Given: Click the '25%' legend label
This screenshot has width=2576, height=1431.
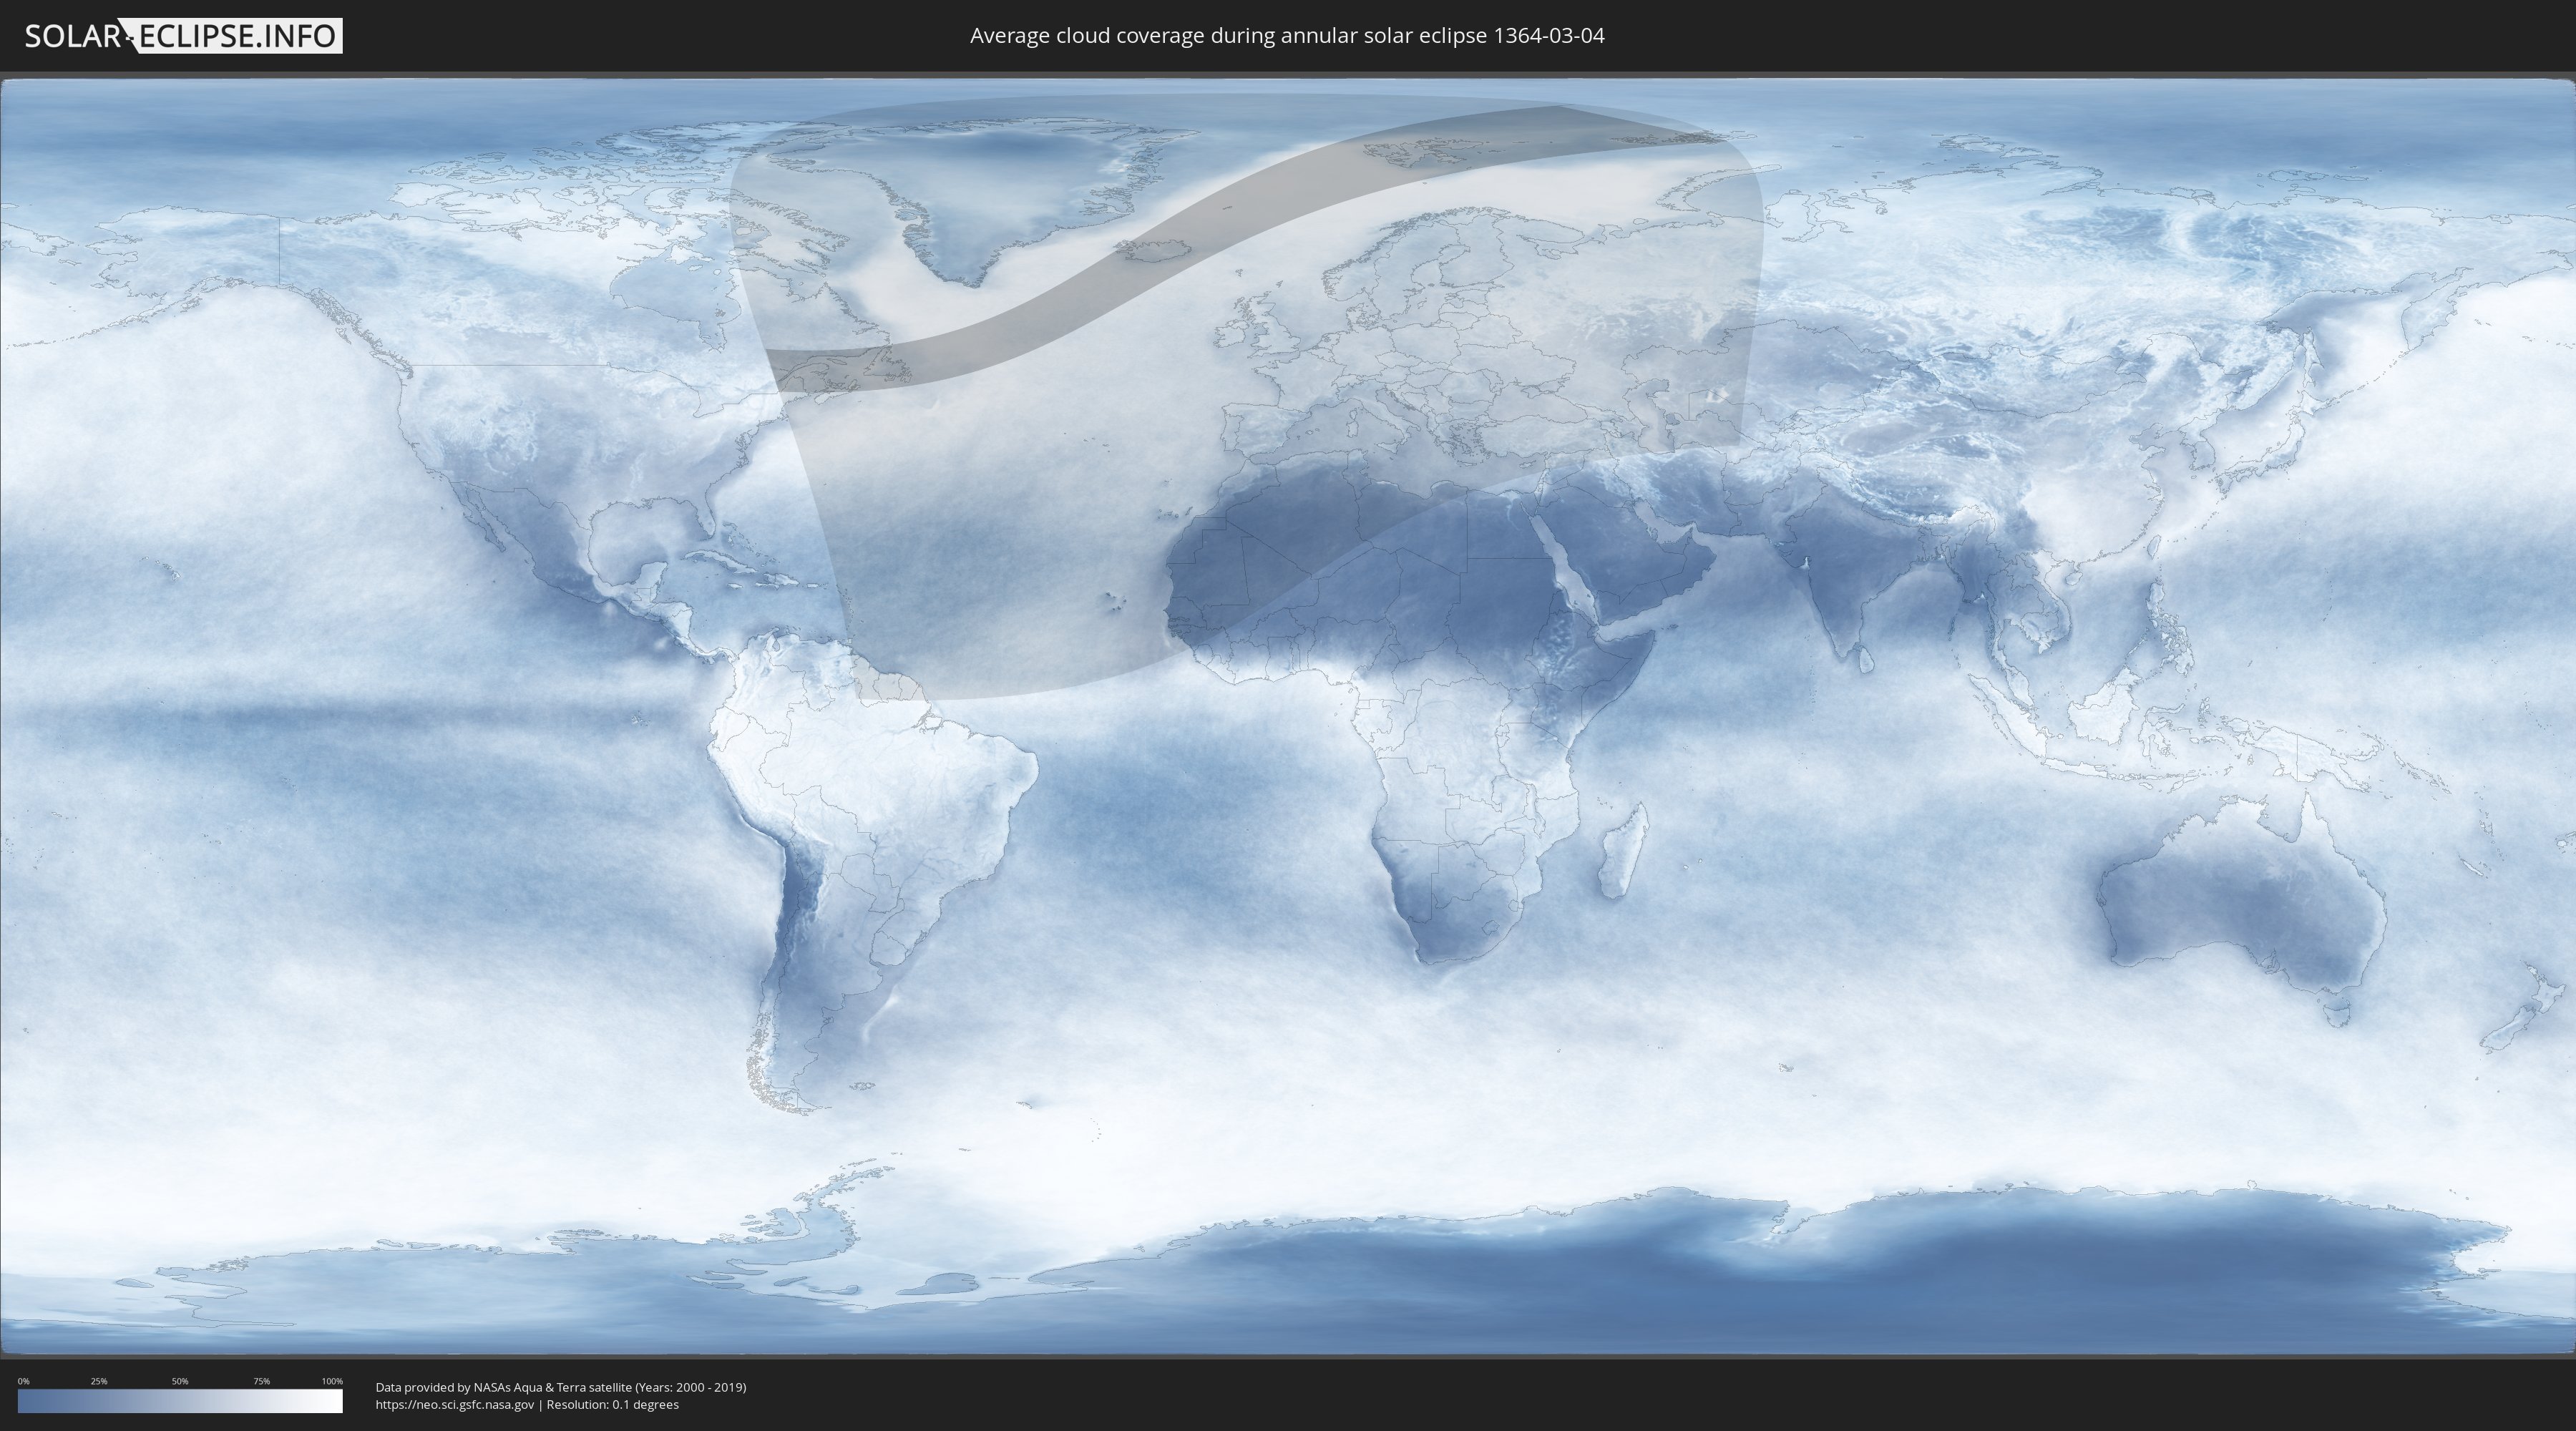Looking at the screenshot, I should tap(99, 1381).
